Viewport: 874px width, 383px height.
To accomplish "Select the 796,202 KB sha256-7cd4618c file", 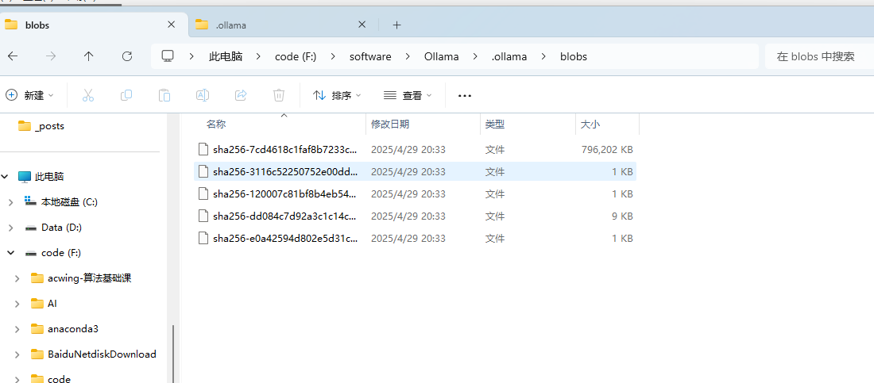I will click(x=284, y=149).
